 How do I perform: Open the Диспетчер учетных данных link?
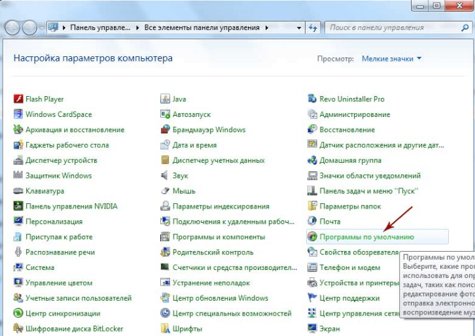pyautogui.click(x=219, y=160)
